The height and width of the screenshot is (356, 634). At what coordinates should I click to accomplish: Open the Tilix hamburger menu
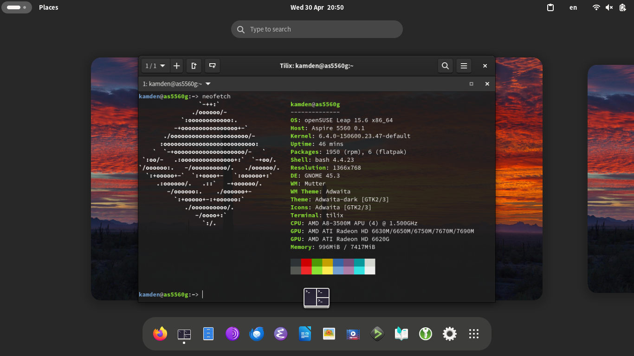pos(464,66)
